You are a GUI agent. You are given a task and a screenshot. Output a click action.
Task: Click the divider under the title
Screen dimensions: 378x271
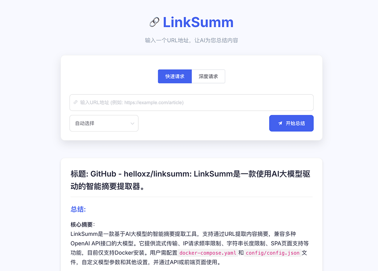pos(191,197)
